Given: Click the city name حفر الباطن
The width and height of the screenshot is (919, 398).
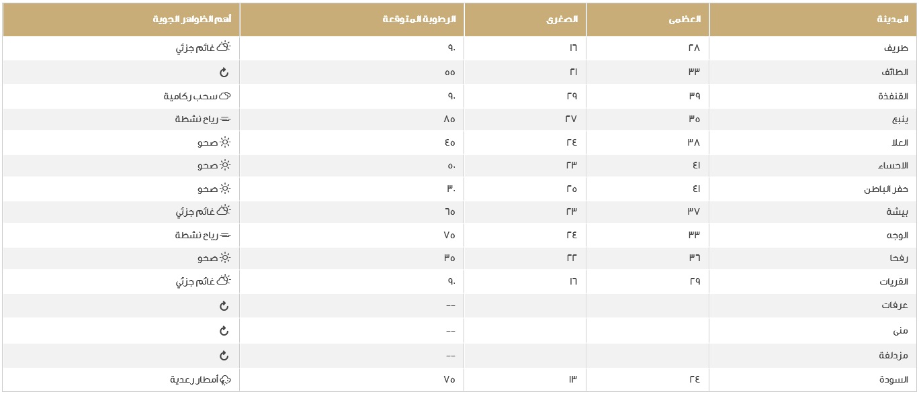Looking at the screenshot, I should (x=886, y=189).
